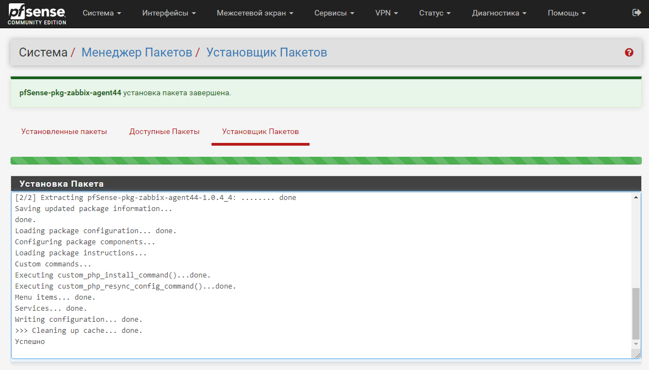The height and width of the screenshot is (370, 649).
Task: Click the custom_php_resync_config_command log line
Action: pos(125,286)
